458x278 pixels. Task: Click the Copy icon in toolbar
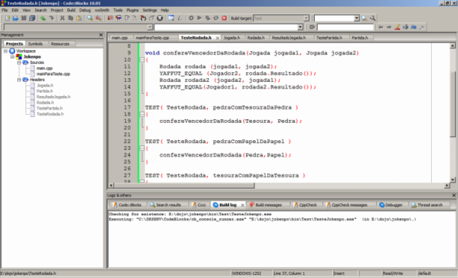coord(70,18)
